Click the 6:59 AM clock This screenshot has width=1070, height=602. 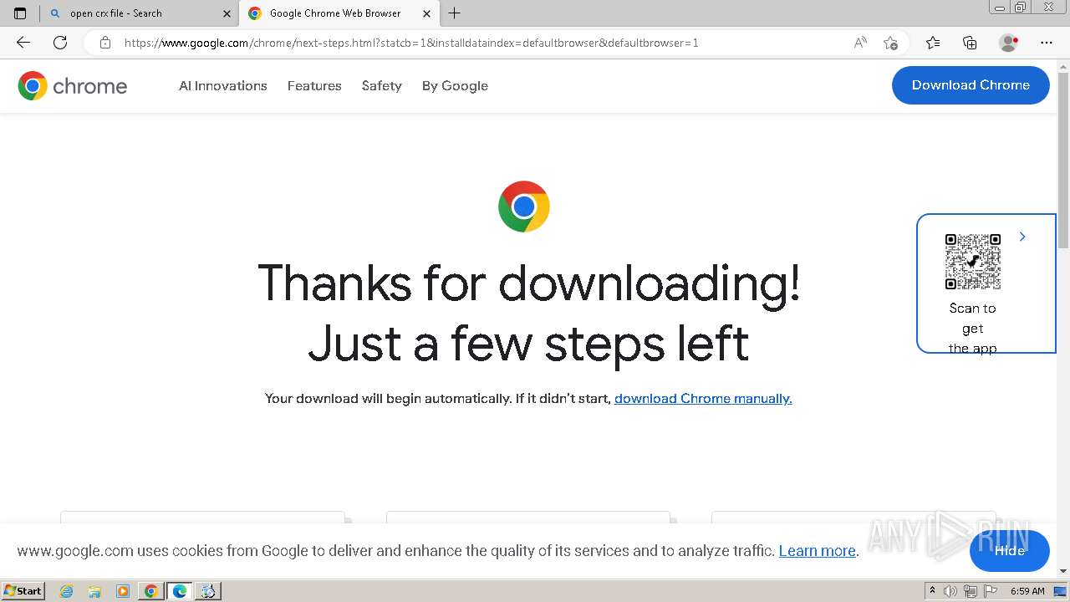(1027, 591)
